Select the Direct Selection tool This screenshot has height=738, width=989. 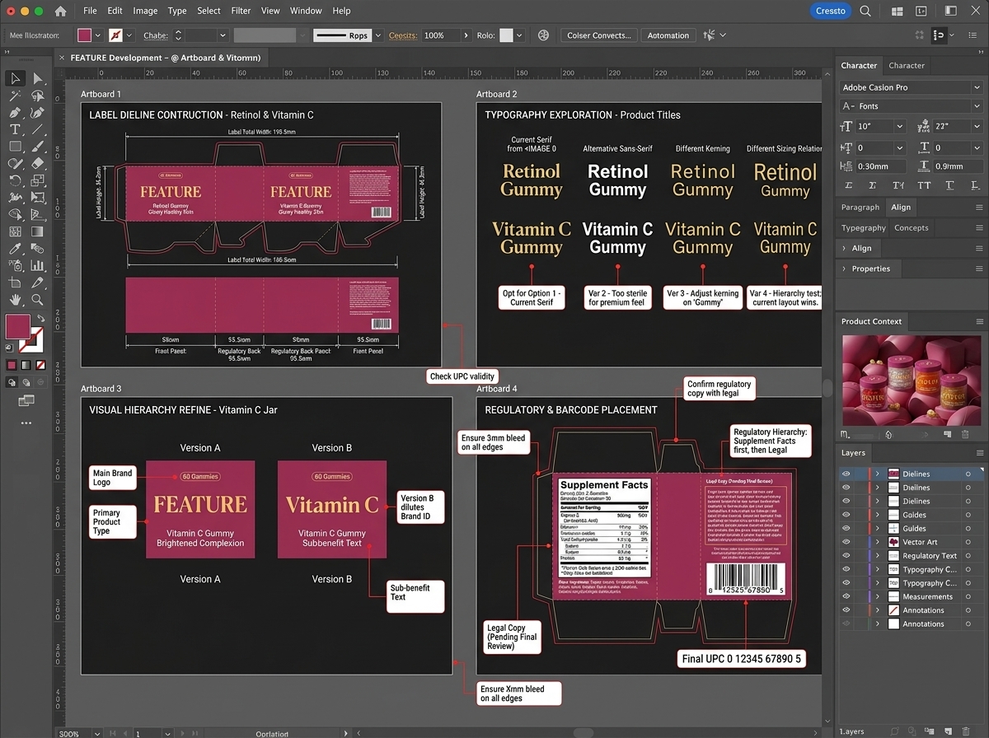pyautogui.click(x=37, y=78)
